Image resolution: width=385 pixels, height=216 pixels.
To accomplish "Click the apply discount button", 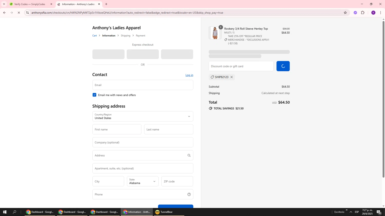I will coord(283,66).
